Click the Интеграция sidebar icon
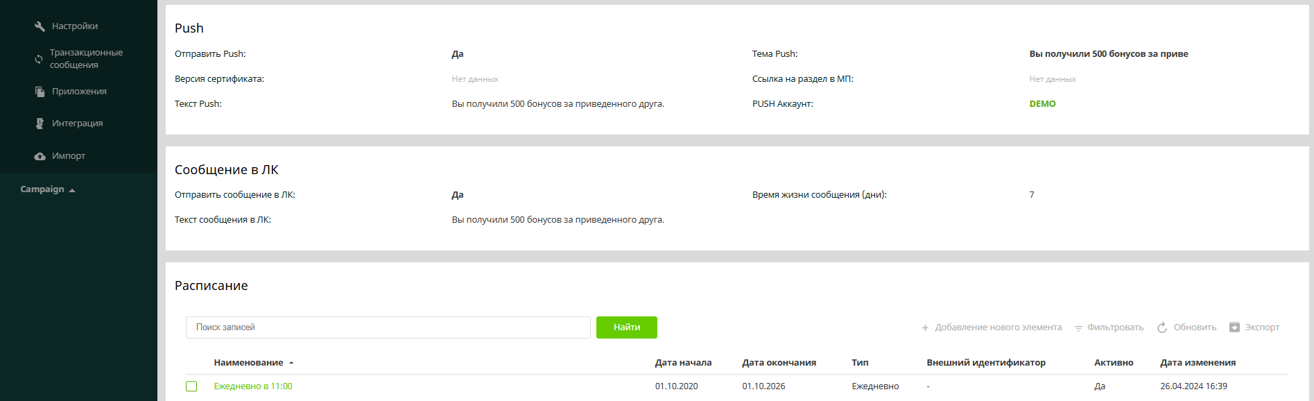The height and width of the screenshot is (401, 1314). coord(40,123)
